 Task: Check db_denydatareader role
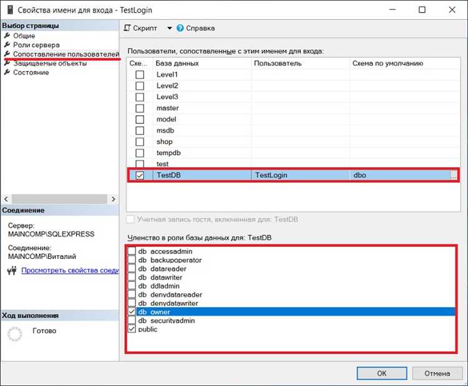(x=132, y=294)
